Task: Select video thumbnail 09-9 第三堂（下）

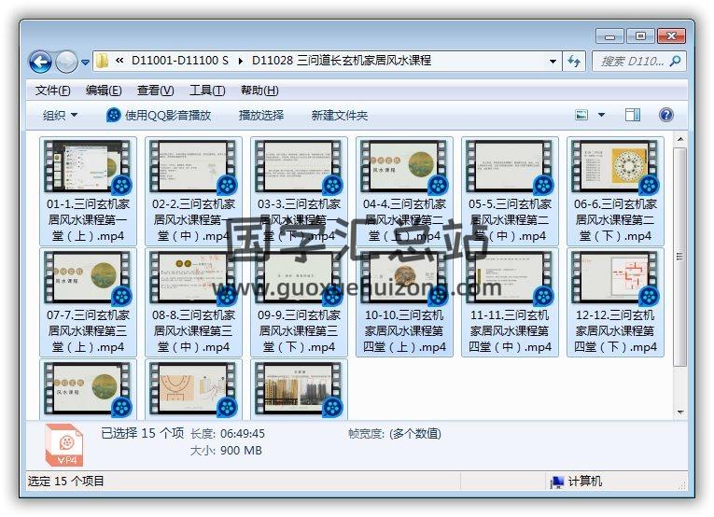Action: pos(300,277)
